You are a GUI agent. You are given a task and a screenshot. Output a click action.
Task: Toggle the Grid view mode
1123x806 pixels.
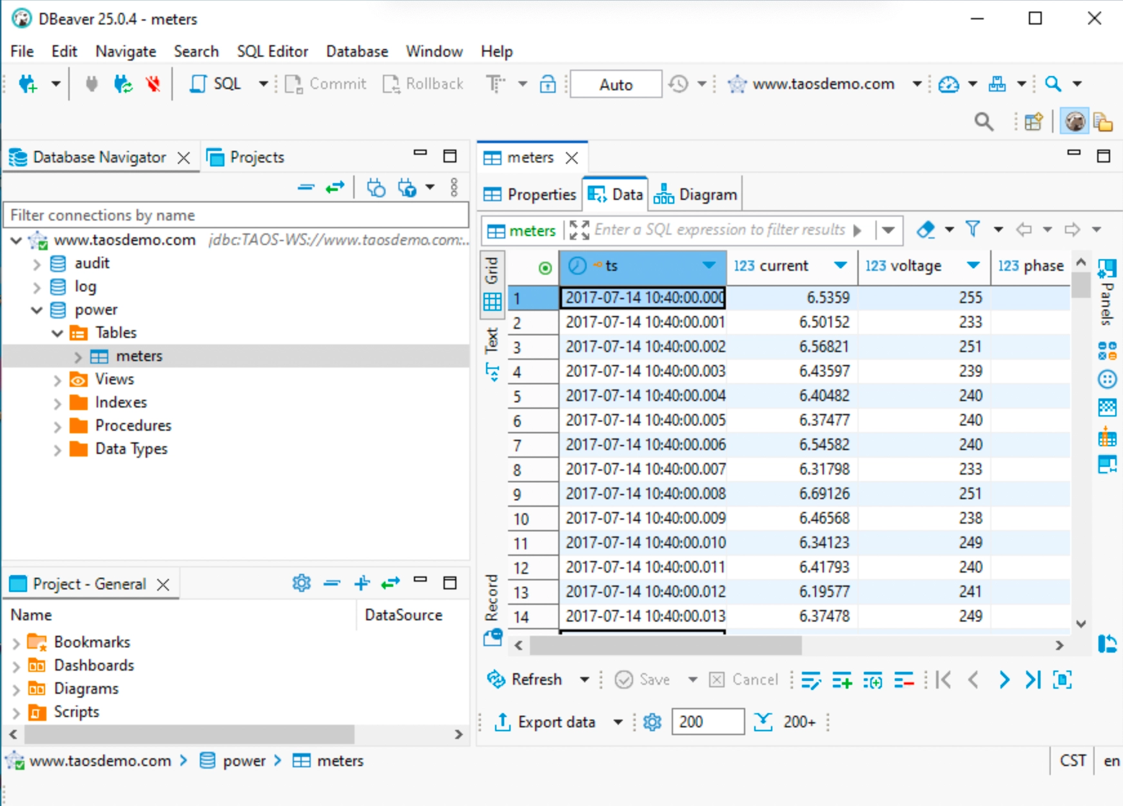coord(492,282)
